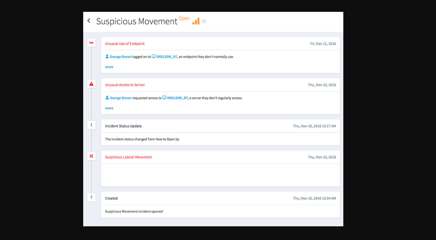Click warning triangle for Unusual Access to Server
Screen dimensions: 436x240
click(91, 84)
